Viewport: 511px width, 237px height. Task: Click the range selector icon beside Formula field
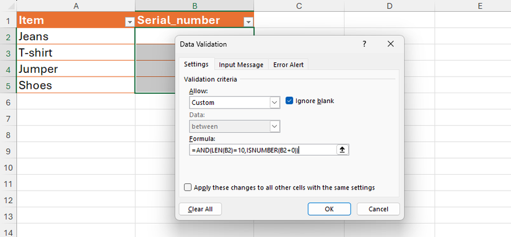[x=342, y=149]
